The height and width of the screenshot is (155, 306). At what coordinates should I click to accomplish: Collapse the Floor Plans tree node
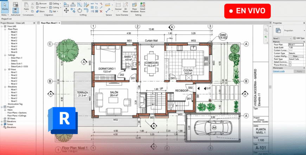pos(5,29)
